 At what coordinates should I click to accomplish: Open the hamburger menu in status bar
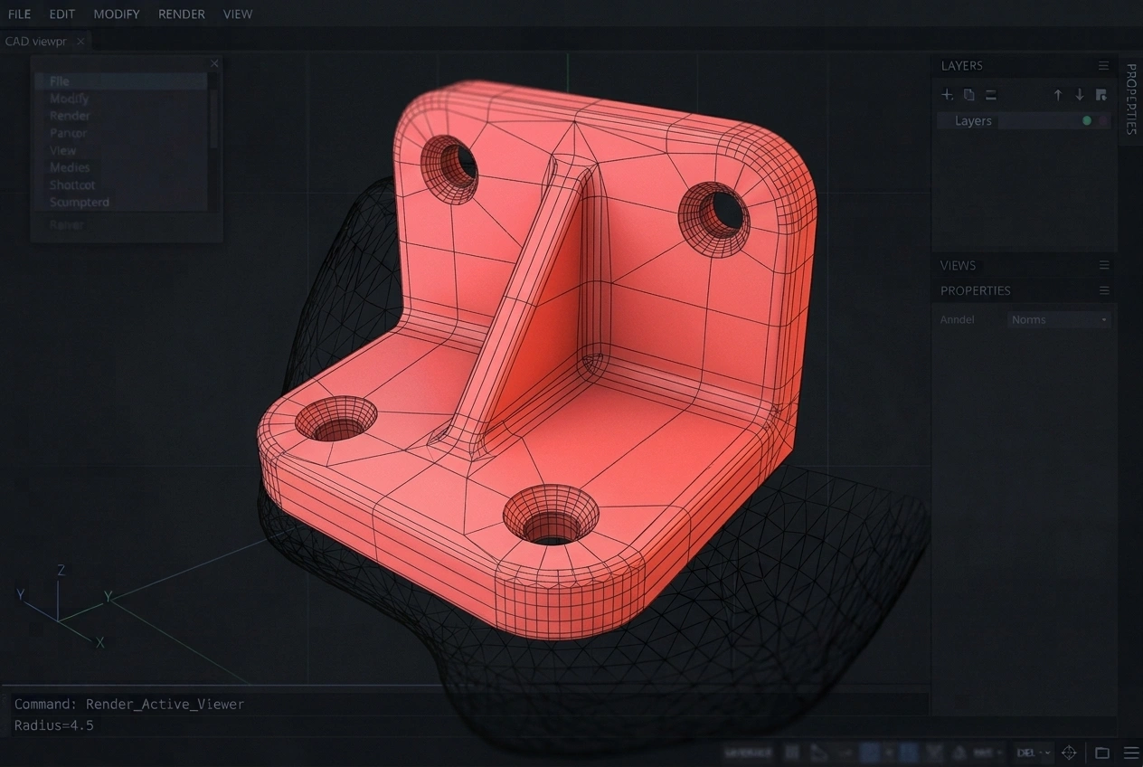(x=1130, y=753)
